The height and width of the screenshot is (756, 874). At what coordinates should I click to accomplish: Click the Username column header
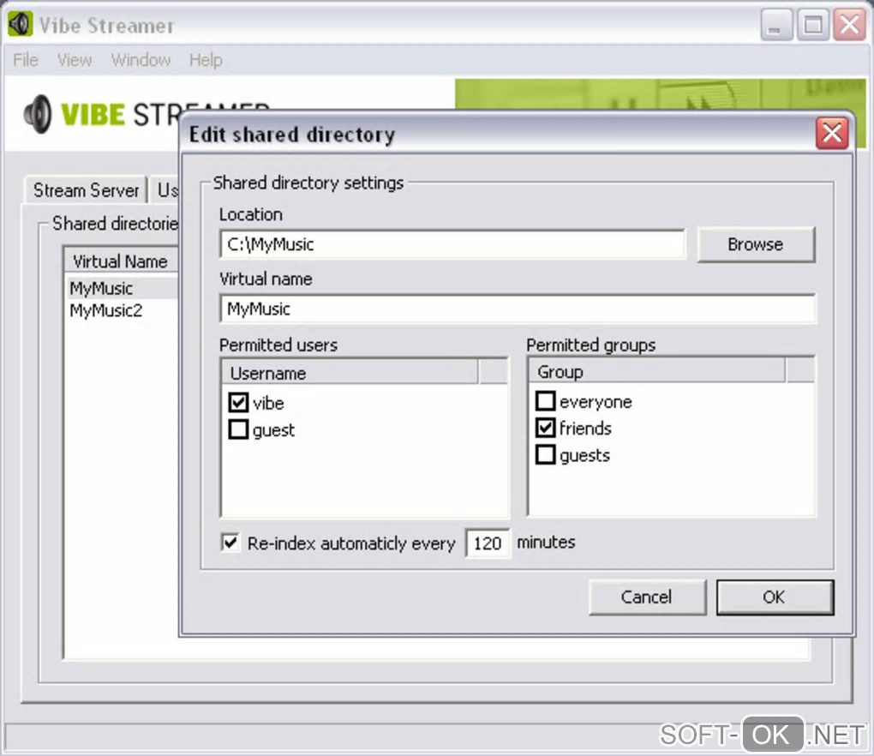pyautogui.click(x=350, y=372)
